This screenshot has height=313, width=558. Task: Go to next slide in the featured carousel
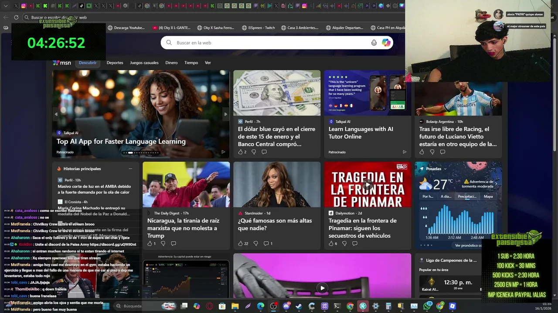225,114
